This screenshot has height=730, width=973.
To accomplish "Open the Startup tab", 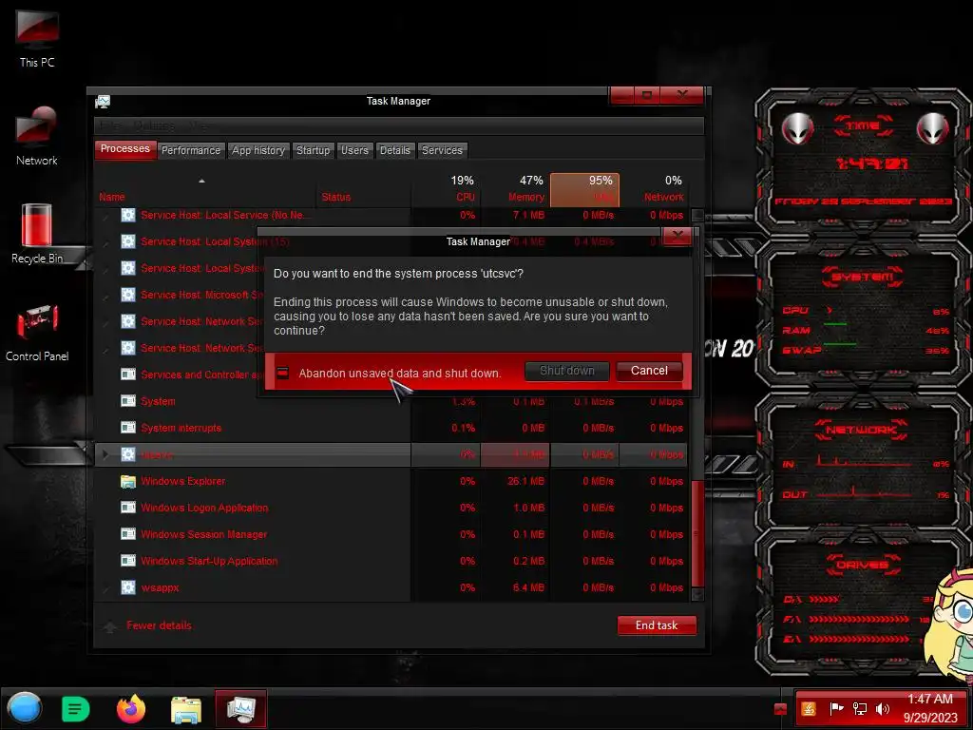I will [313, 150].
